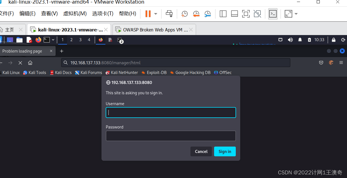Switch to the 主页 home tab
Screen dimensions: 347x178
[x=9, y=30]
